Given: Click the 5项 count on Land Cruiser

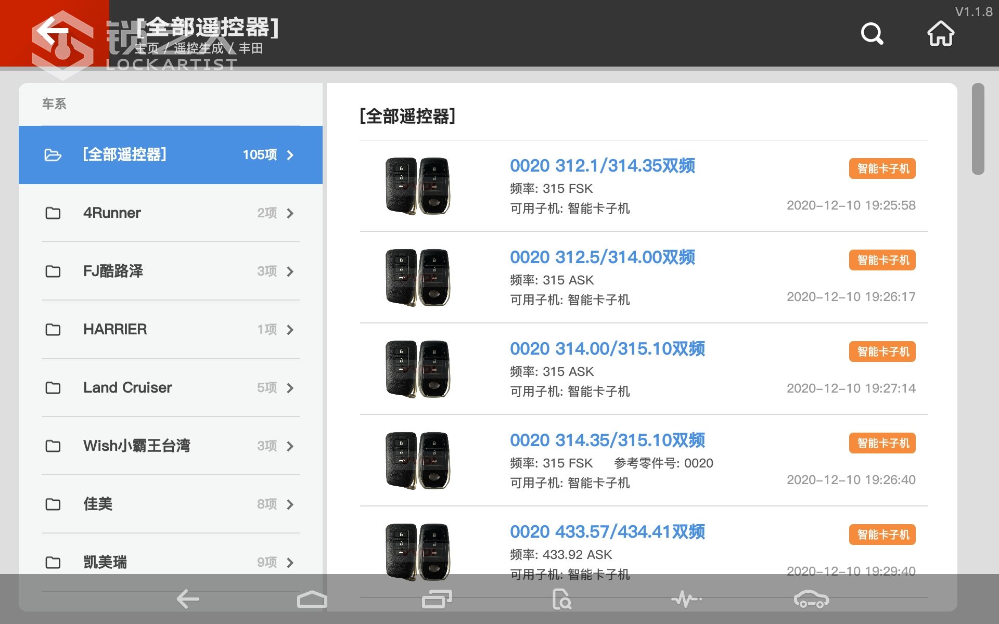Looking at the screenshot, I should click(267, 388).
